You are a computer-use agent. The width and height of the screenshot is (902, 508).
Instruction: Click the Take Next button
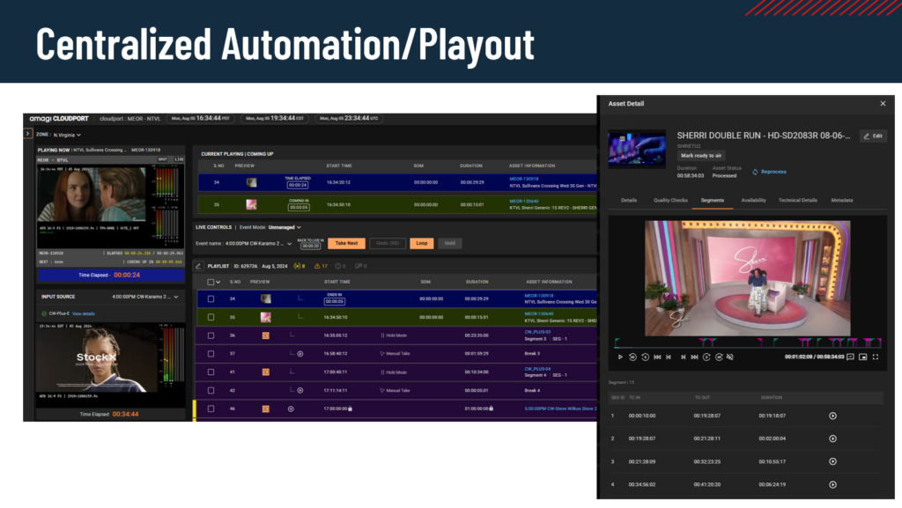[x=346, y=243]
